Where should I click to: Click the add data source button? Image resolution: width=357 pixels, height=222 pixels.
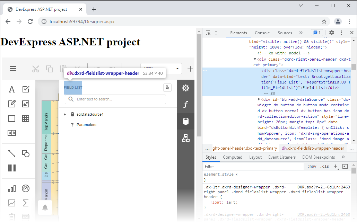tap(167, 88)
